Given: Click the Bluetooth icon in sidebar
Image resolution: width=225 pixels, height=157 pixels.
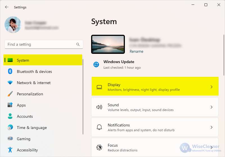Looking at the screenshot, I should click(10, 71).
